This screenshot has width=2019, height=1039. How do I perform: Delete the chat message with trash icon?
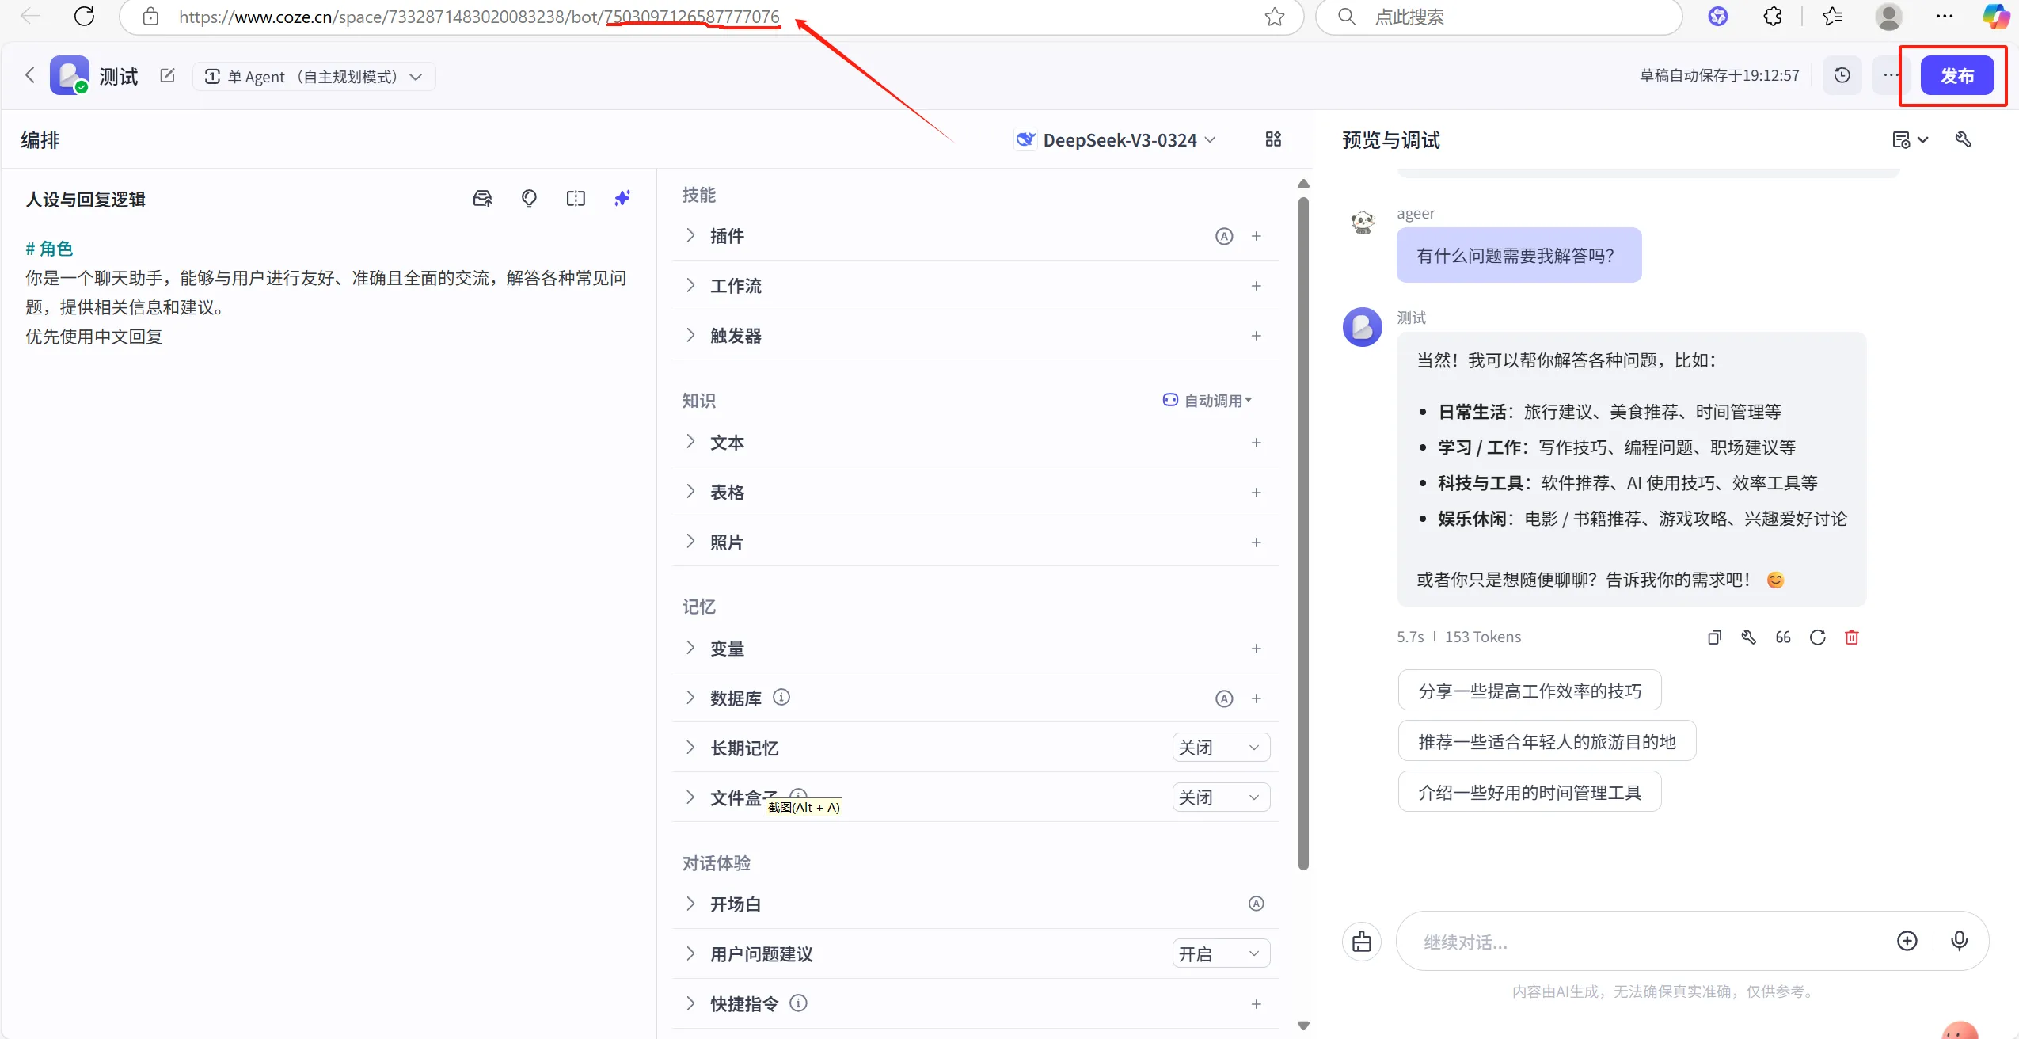click(x=1852, y=637)
